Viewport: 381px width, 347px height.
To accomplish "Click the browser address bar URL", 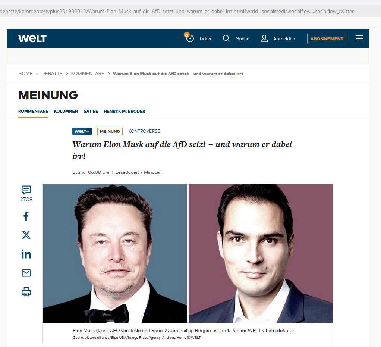I will coord(177,11).
